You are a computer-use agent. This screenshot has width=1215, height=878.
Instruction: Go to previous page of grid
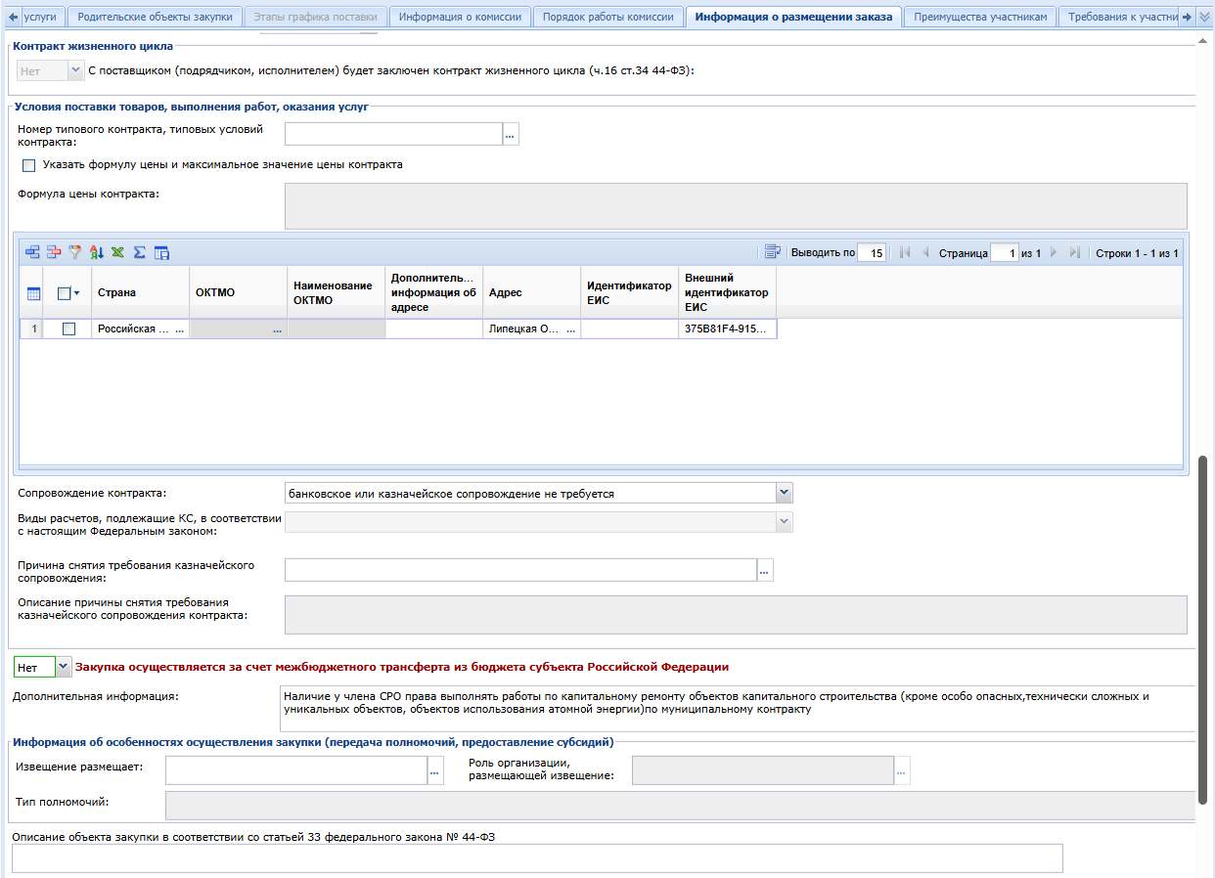click(925, 252)
